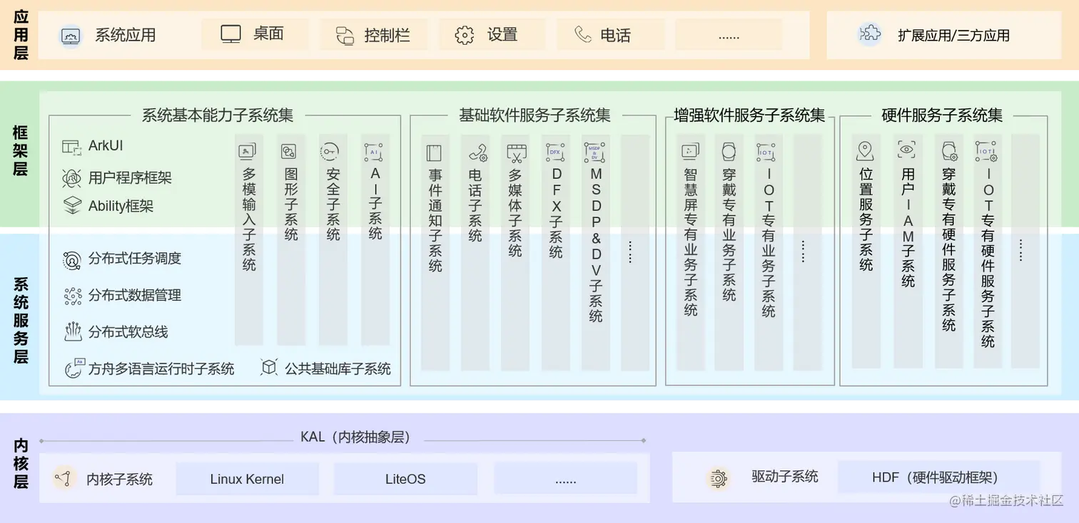Click the HDF（硬件驱动框架） box
This screenshot has height=523, width=1079.
coord(938,477)
